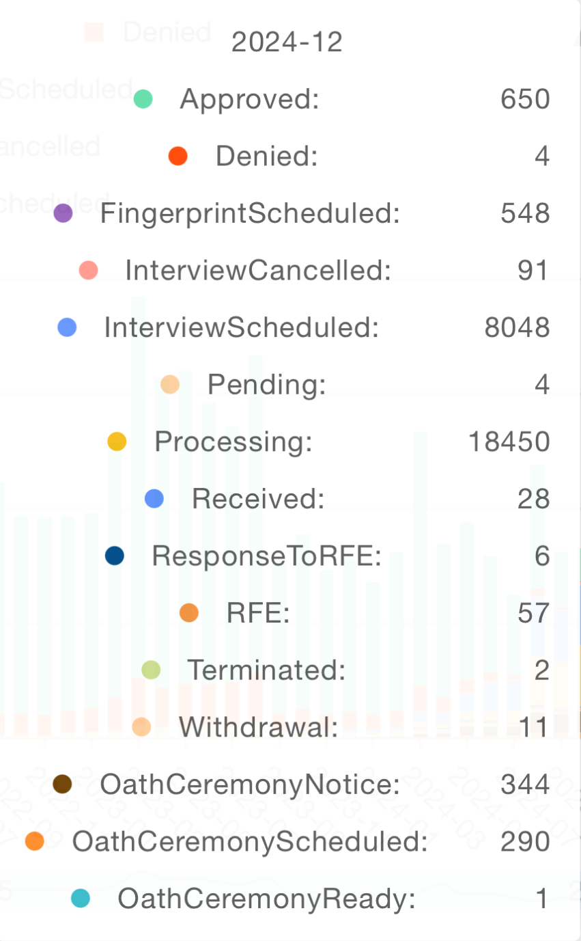Click the brown OathCeremonyNotice dot

(62, 784)
